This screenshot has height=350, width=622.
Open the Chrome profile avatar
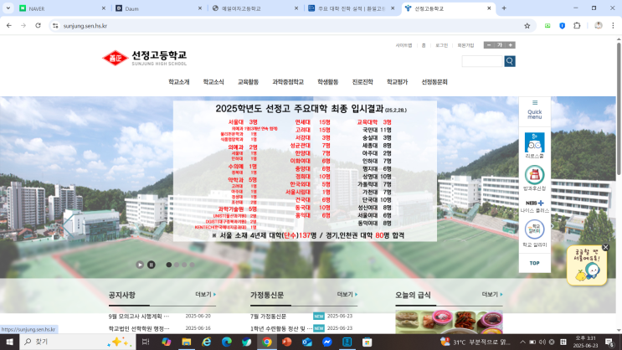point(599,25)
